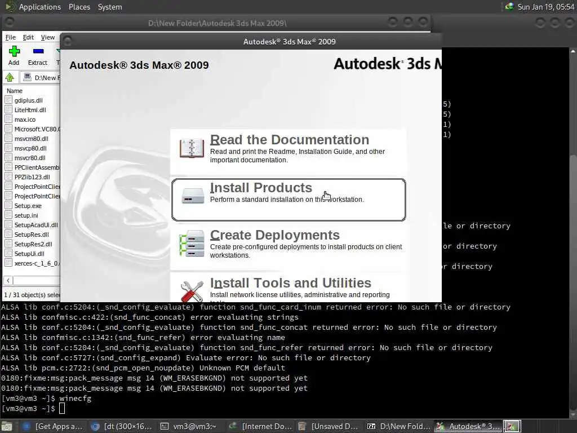Click the green plus Add icon in 7-Zip
This screenshot has height=433, width=577.
[14, 51]
